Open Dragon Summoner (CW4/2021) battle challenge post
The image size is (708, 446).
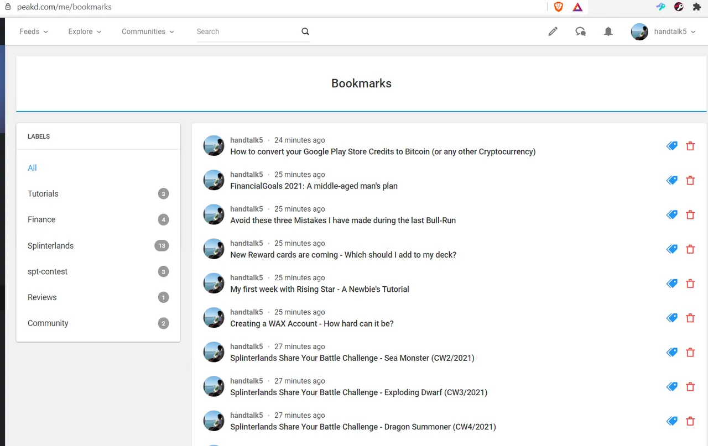coord(363,427)
